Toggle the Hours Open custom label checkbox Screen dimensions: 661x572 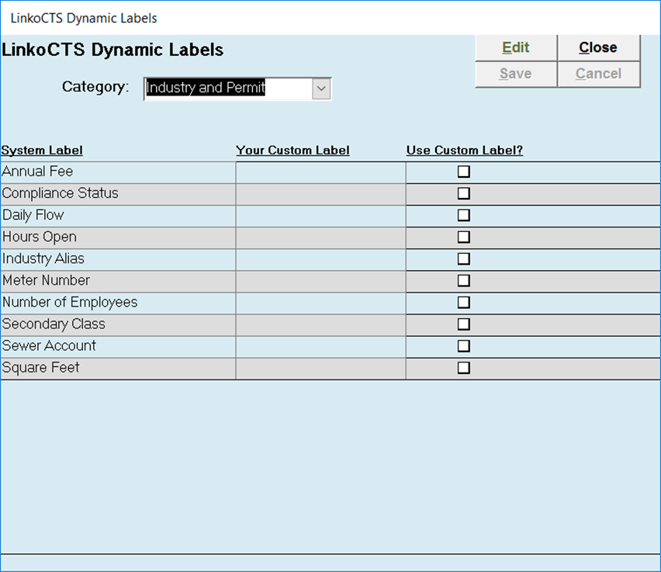(x=464, y=237)
